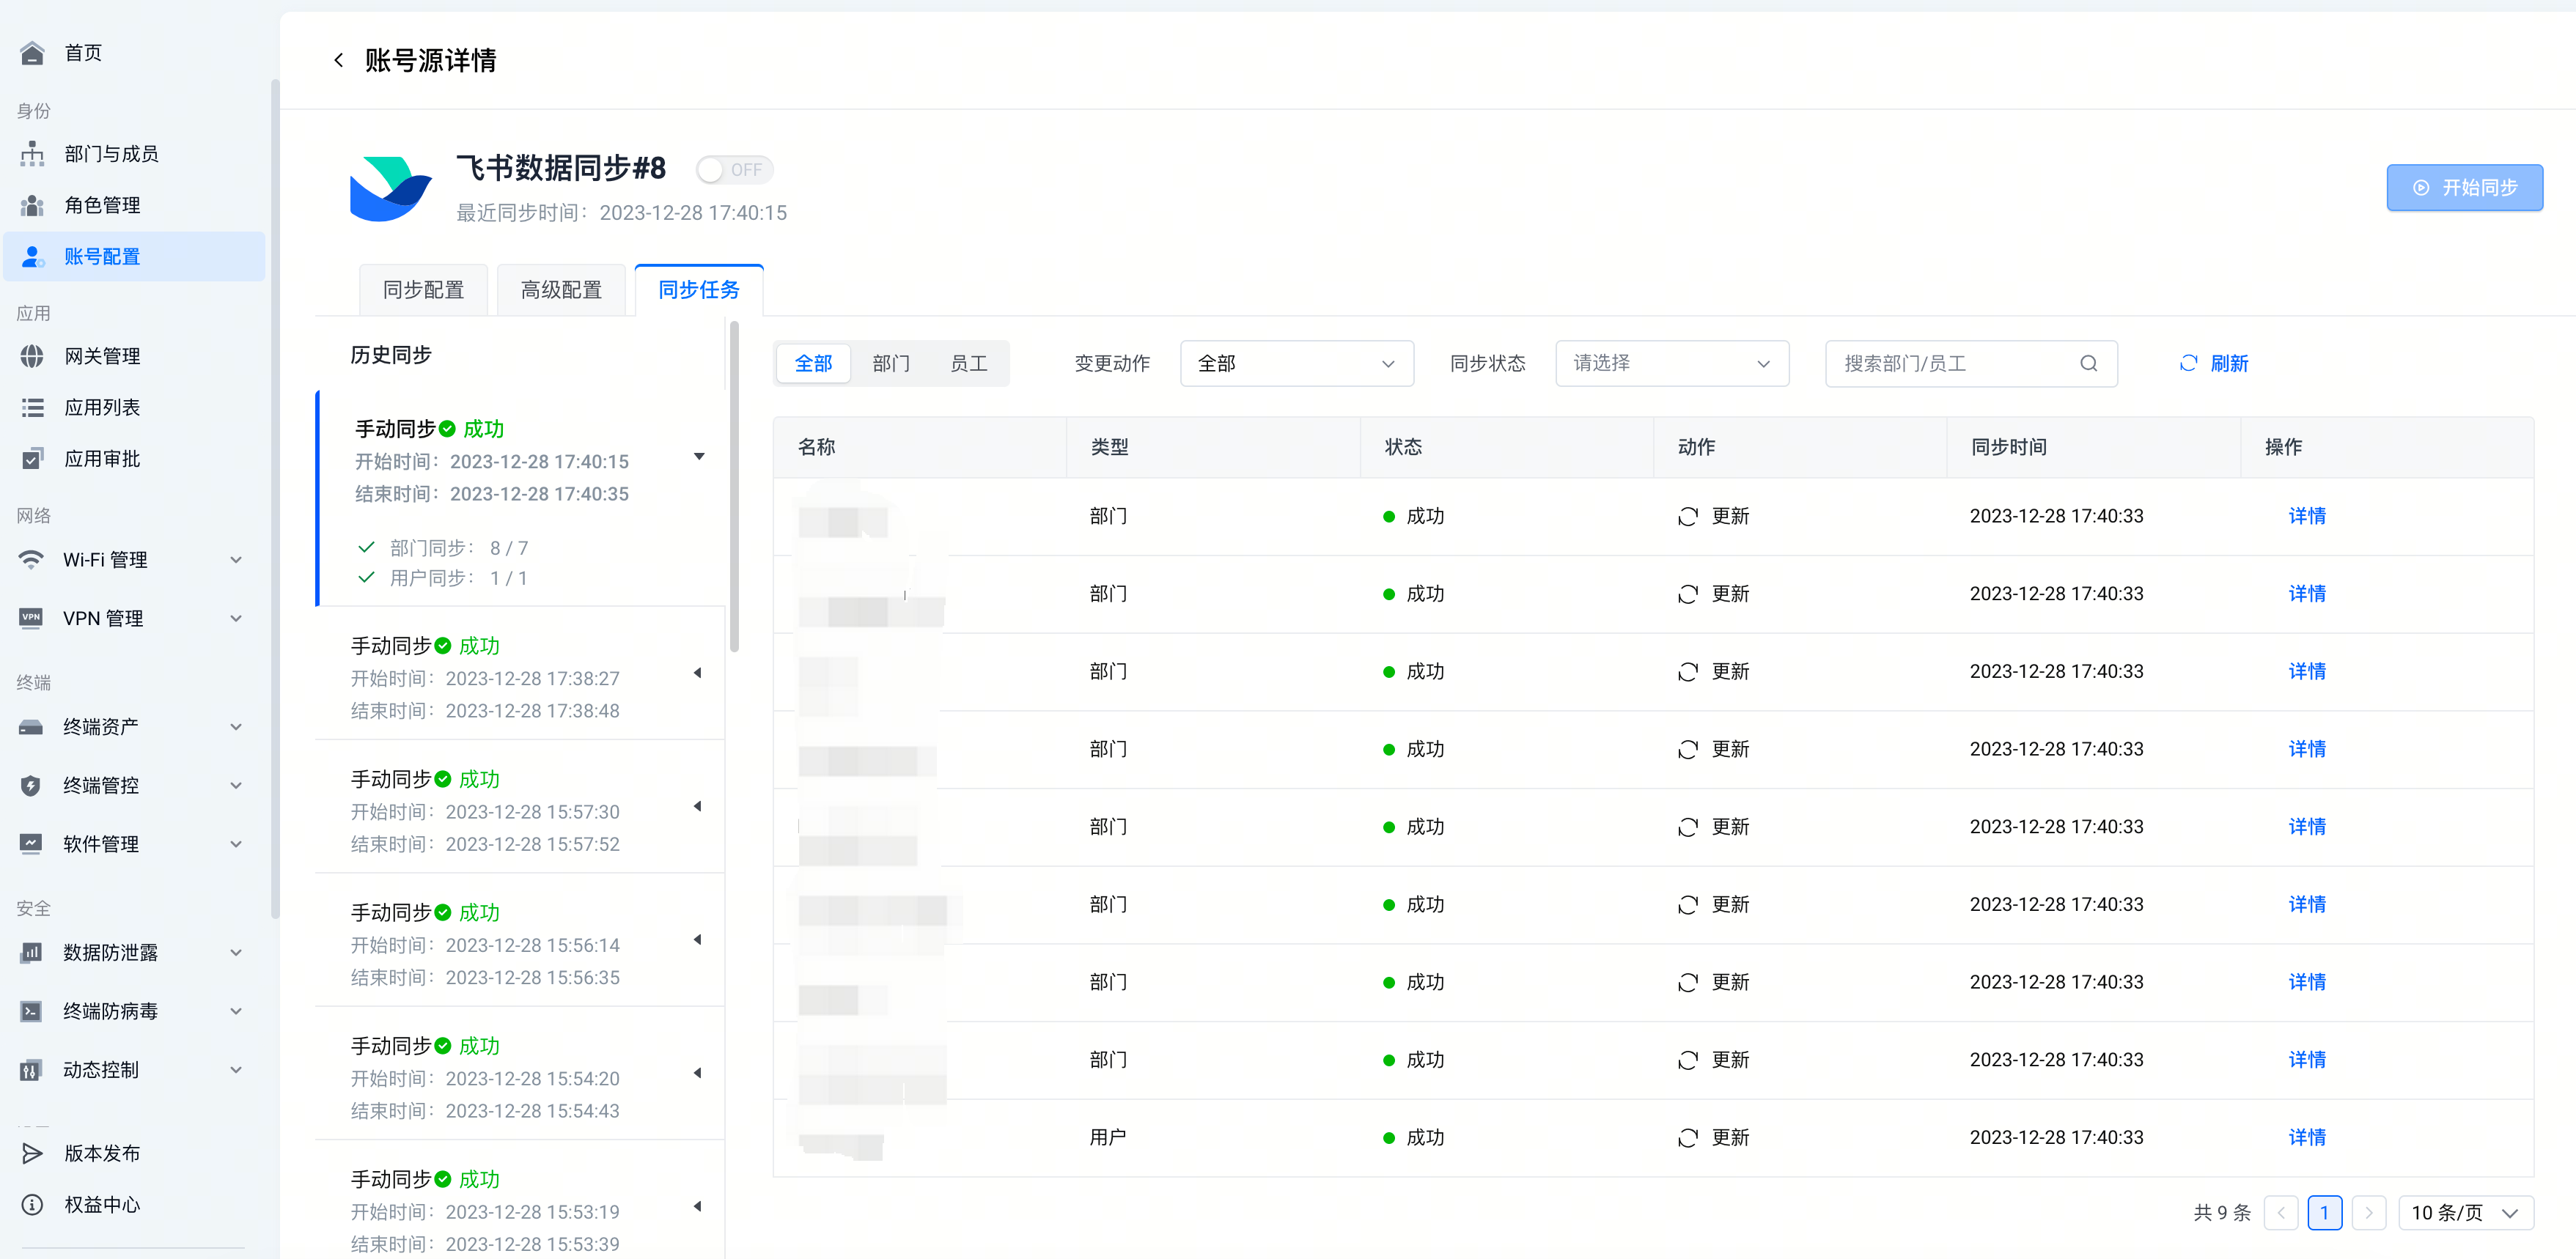Click the 角色管理 sidebar icon
The width and height of the screenshot is (2576, 1259).
click(32, 205)
